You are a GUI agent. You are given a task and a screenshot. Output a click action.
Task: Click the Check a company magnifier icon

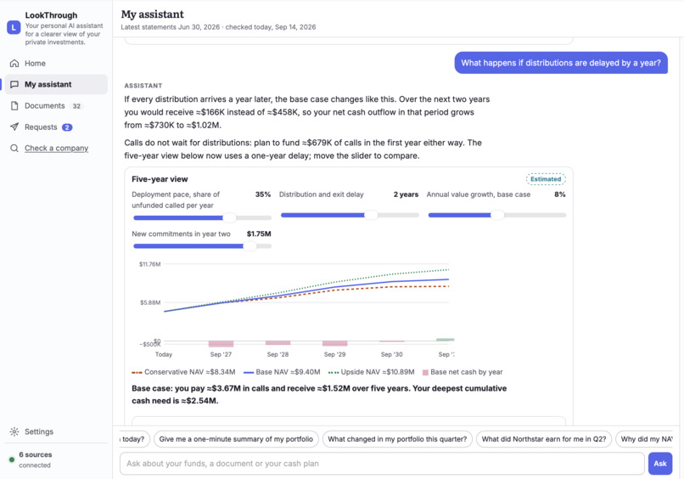point(14,148)
